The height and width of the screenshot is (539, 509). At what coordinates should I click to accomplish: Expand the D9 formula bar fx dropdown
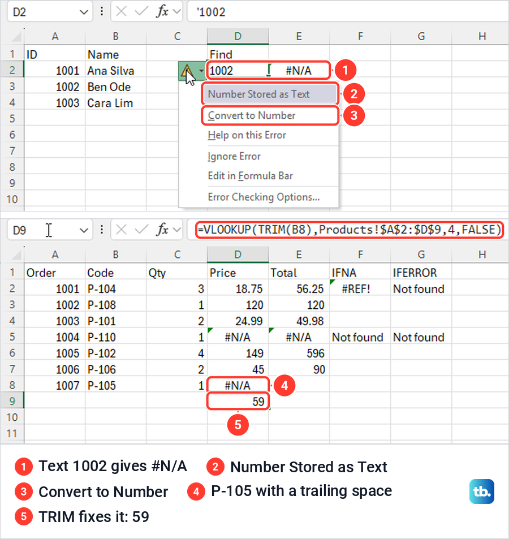tap(177, 229)
